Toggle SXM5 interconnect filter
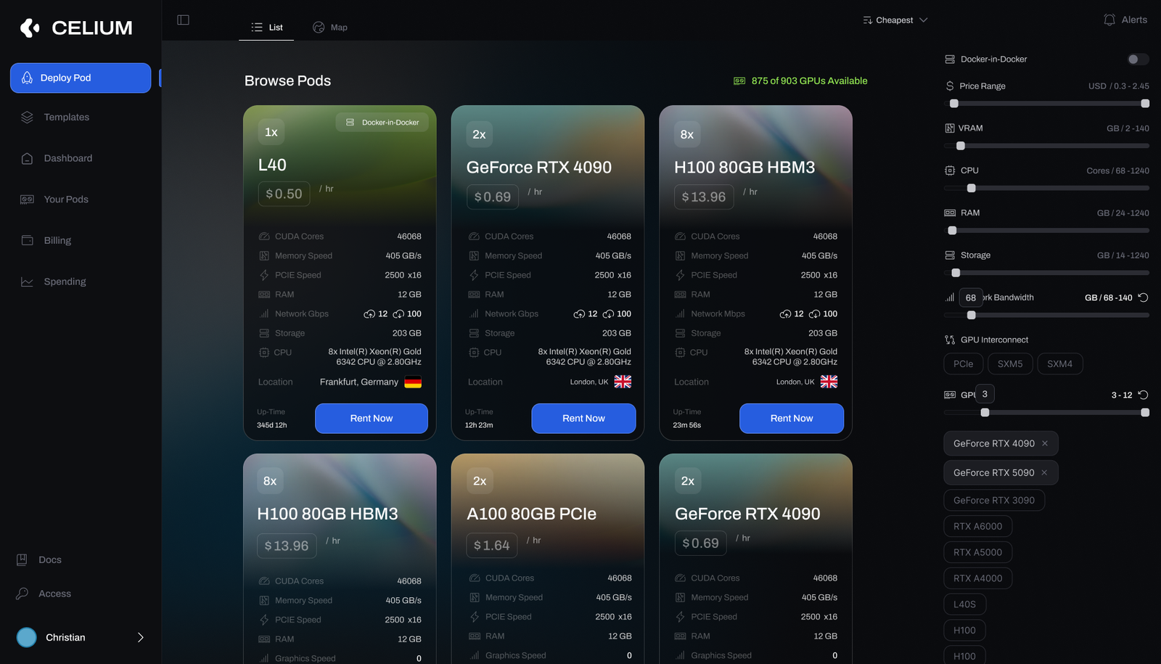This screenshot has width=1161, height=664. click(1010, 364)
